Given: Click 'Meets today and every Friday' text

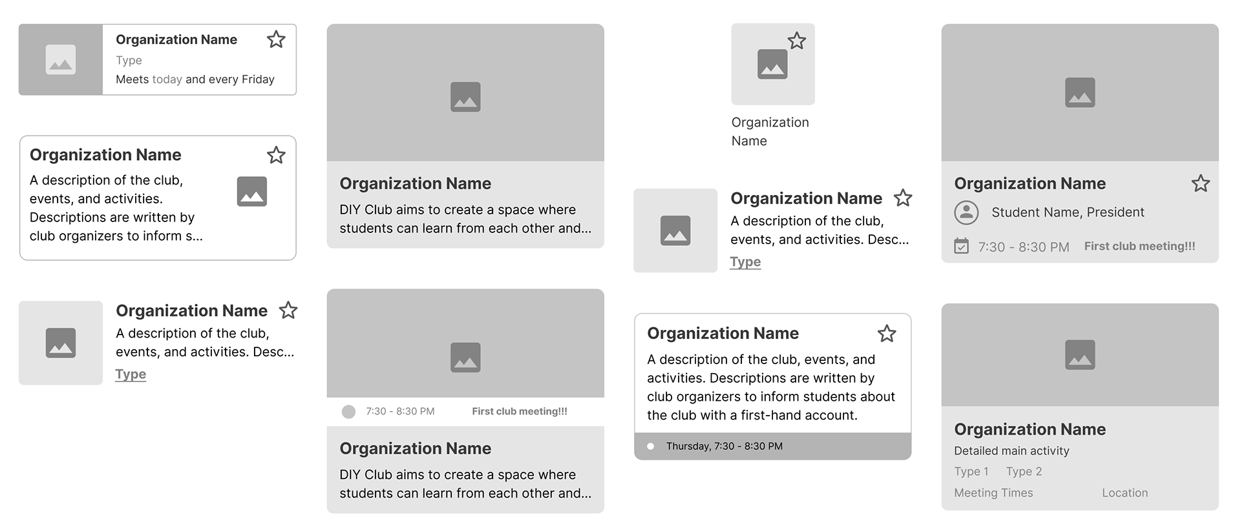Looking at the screenshot, I should click(195, 79).
